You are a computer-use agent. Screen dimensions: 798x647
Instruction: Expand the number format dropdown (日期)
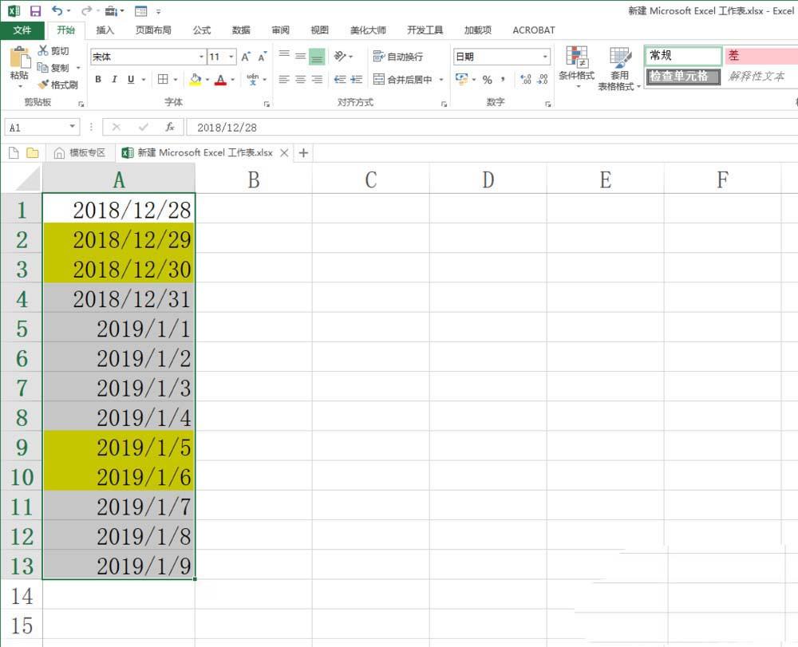pos(545,57)
